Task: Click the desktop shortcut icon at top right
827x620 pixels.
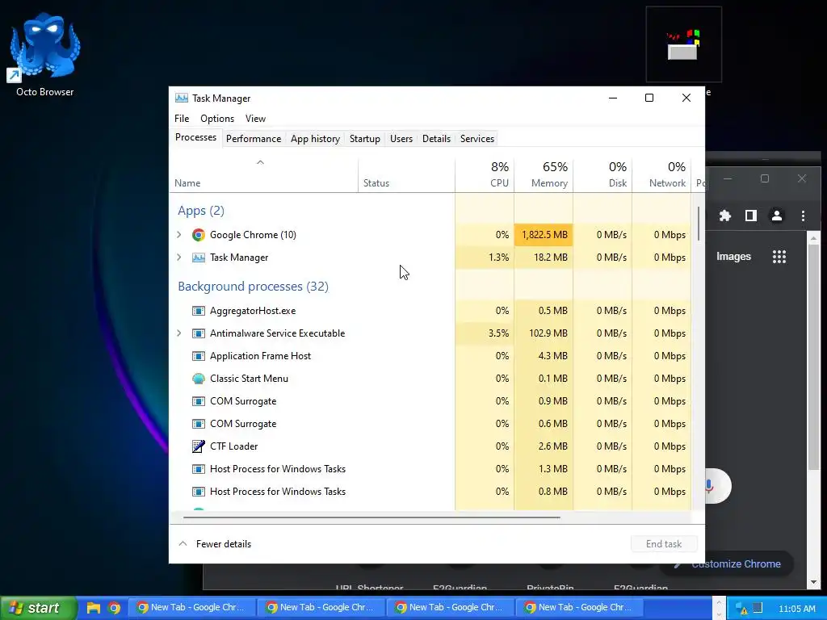Action: [683, 45]
